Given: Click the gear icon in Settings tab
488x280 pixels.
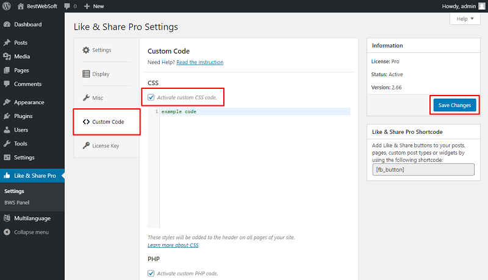Looking at the screenshot, I should pos(86,50).
